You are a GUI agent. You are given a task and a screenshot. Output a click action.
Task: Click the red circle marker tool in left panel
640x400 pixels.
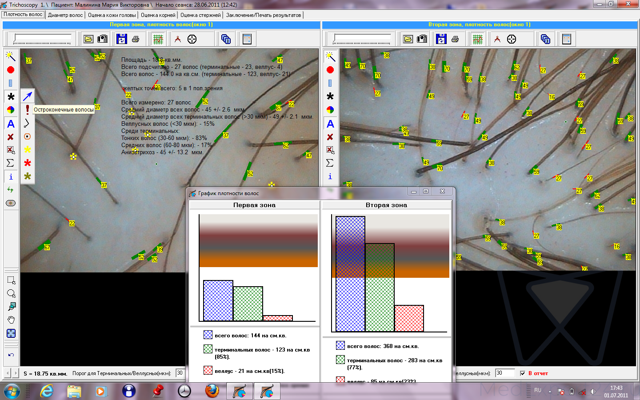click(11, 70)
